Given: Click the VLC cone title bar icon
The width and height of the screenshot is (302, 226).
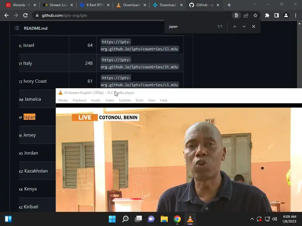Looking at the screenshot, I should point(60,92).
